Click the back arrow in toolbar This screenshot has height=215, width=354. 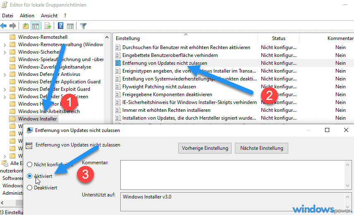(4, 26)
